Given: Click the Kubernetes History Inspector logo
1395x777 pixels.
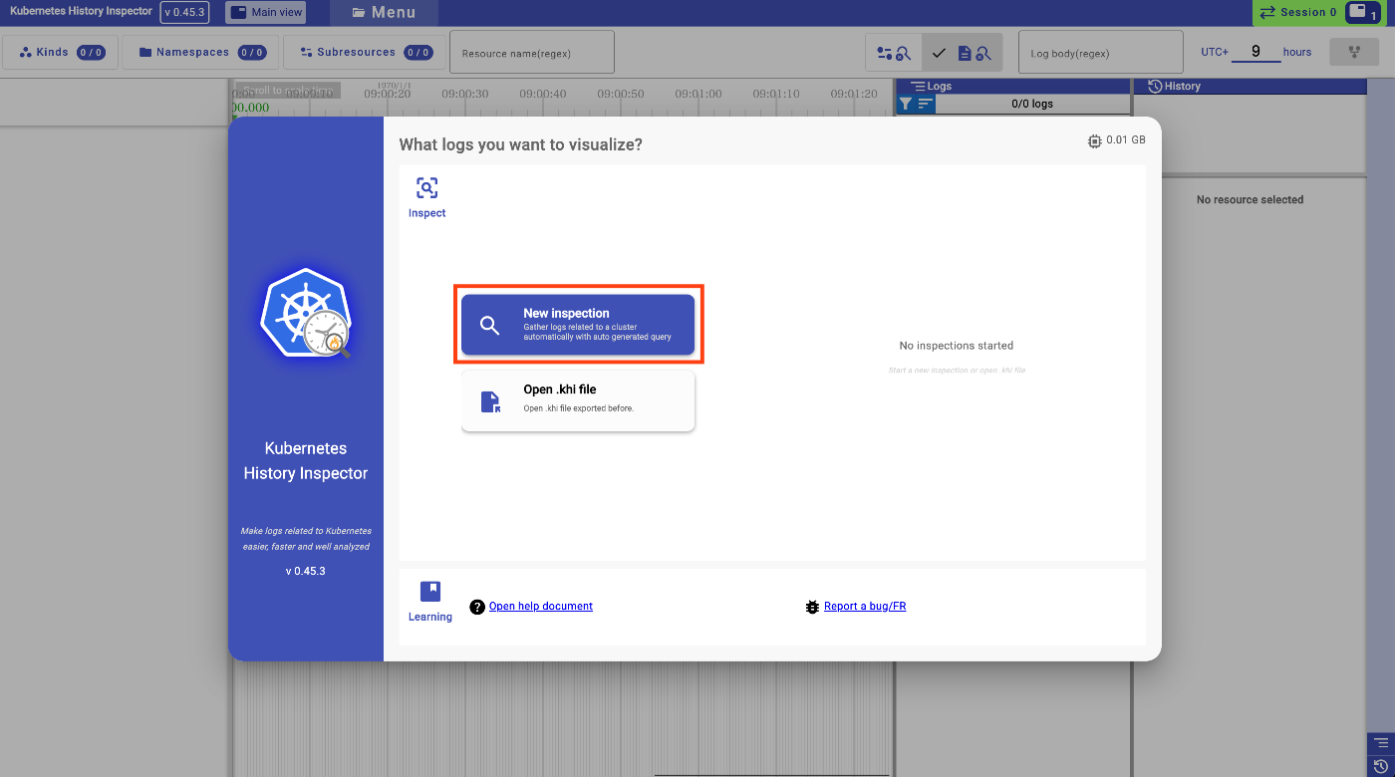Looking at the screenshot, I should tap(306, 313).
